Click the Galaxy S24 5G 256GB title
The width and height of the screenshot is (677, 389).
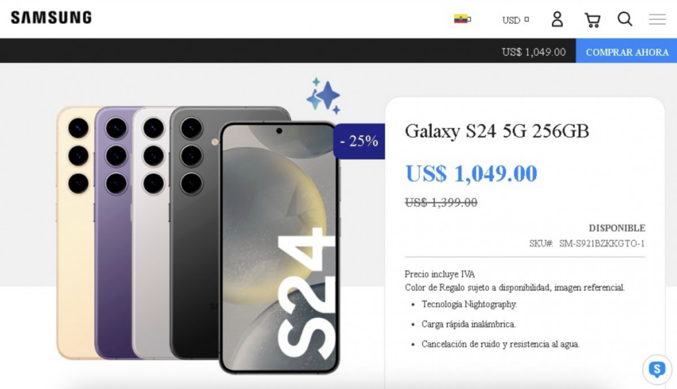click(x=497, y=131)
